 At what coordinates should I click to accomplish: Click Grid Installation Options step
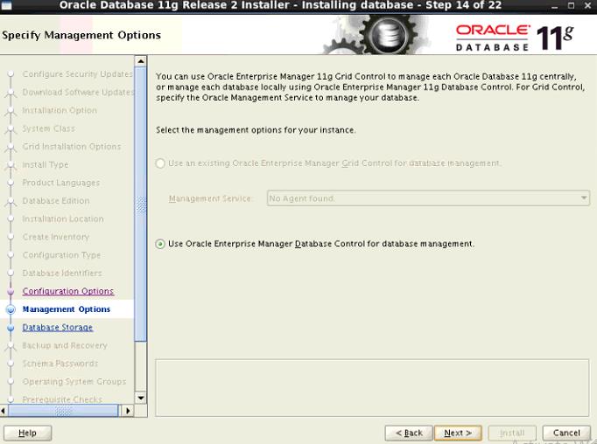(72, 146)
